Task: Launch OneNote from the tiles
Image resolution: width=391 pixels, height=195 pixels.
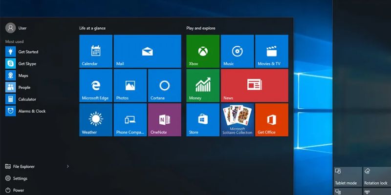Action: pyautogui.click(x=164, y=119)
